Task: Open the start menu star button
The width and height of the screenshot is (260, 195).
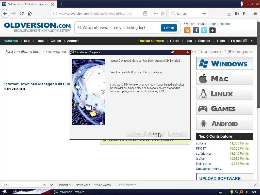Action: pos(5,192)
